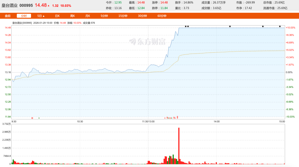Click the 11:30/13:00 time axis label
This screenshot has height=167, width=299.
[x=148, y=122]
